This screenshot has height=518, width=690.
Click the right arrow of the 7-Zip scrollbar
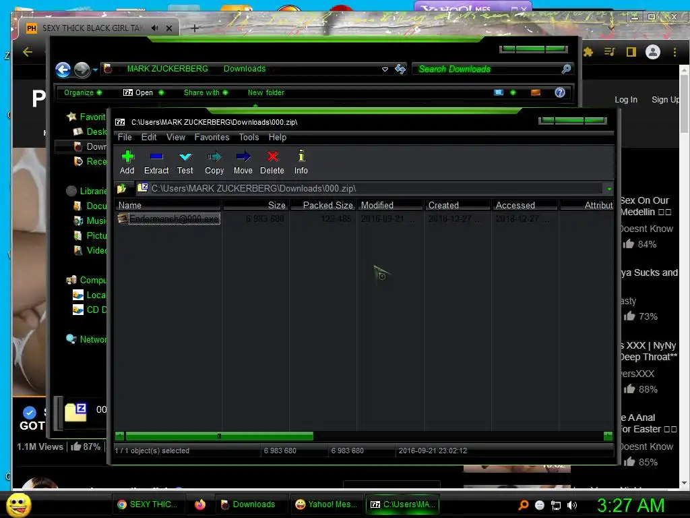pos(608,436)
